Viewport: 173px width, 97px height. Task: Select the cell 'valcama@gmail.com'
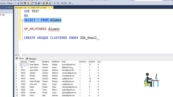point(70,73)
